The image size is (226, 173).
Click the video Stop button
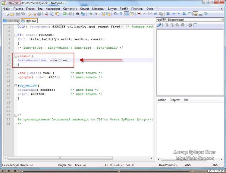tap(15, 171)
